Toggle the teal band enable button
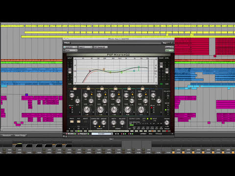Image resolution: width=235 pixels, height=176 pixels. 129,88
